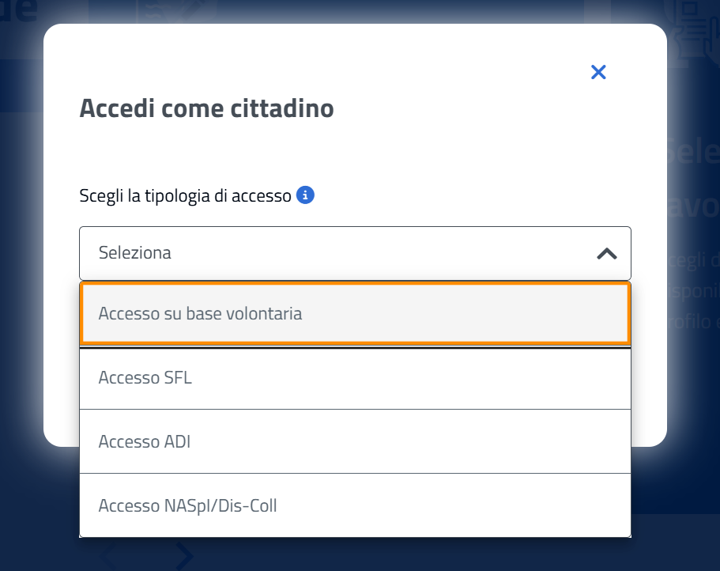Click the partially visible large text top left
This screenshot has width=720, height=571.
coord(18,10)
